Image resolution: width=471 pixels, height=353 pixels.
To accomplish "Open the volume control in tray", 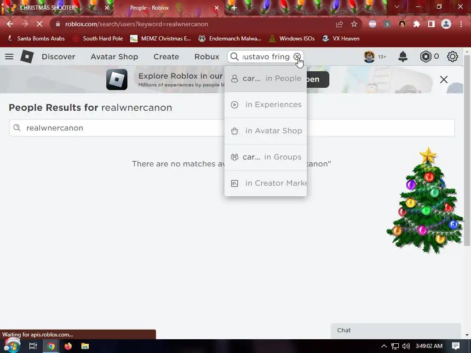I will coord(406,346).
